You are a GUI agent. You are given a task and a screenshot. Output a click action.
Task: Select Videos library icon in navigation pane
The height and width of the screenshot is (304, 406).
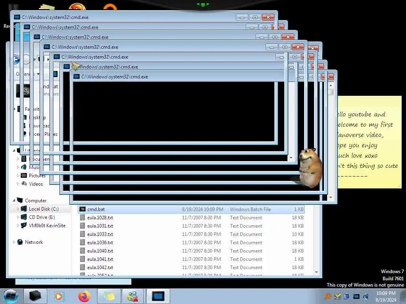tap(24, 184)
